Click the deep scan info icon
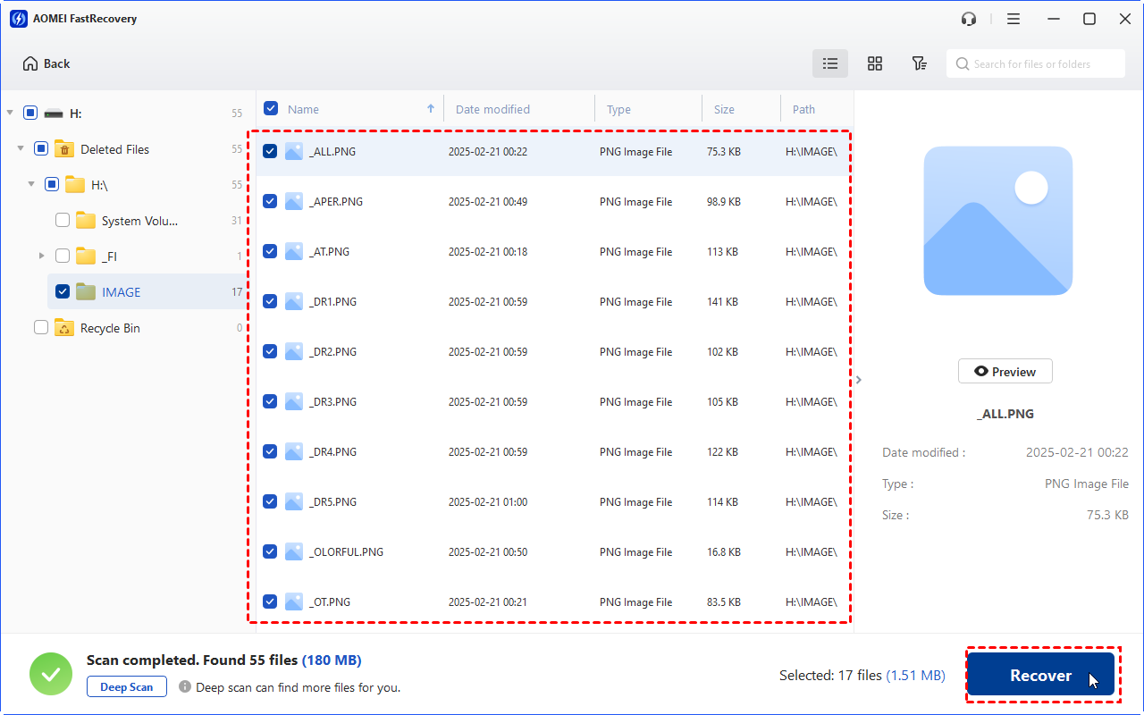 point(185,687)
